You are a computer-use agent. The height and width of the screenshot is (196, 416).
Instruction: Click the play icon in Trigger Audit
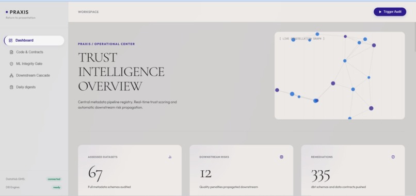(380, 12)
